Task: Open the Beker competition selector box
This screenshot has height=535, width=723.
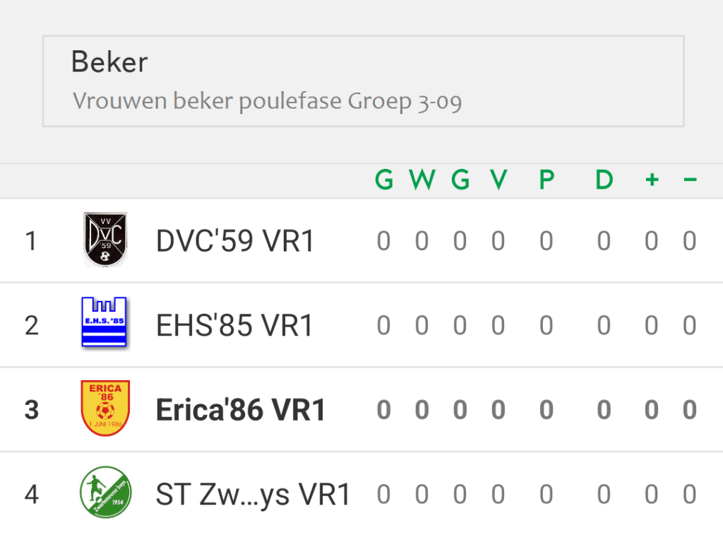Action: (x=364, y=81)
